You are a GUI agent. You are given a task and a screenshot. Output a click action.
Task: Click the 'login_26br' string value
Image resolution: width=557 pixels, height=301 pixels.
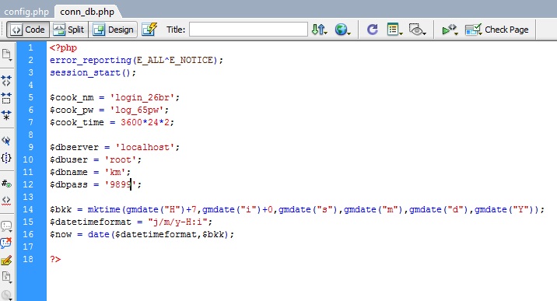[142, 98]
